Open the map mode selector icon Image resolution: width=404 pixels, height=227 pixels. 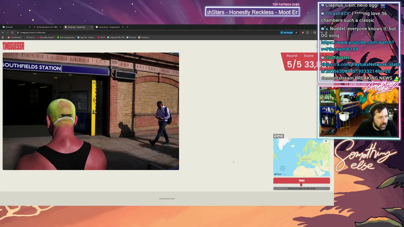coord(326,141)
